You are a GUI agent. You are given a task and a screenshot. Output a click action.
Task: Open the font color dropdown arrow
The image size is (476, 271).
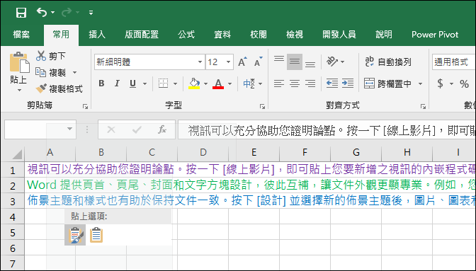229,83
